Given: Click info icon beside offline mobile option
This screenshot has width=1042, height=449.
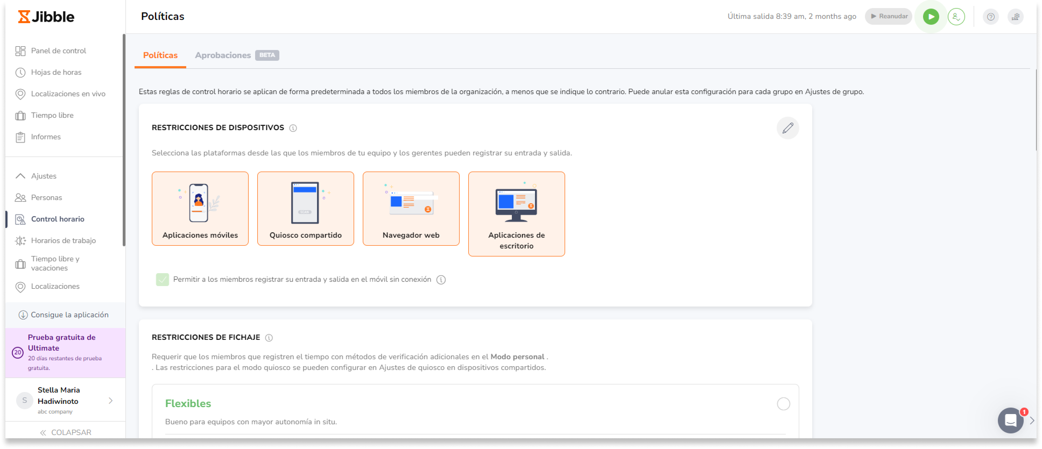Looking at the screenshot, I should [x=441, y=280].
